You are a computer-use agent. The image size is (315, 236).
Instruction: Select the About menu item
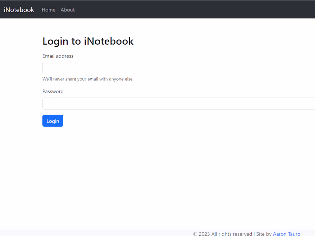coord(67,9)
